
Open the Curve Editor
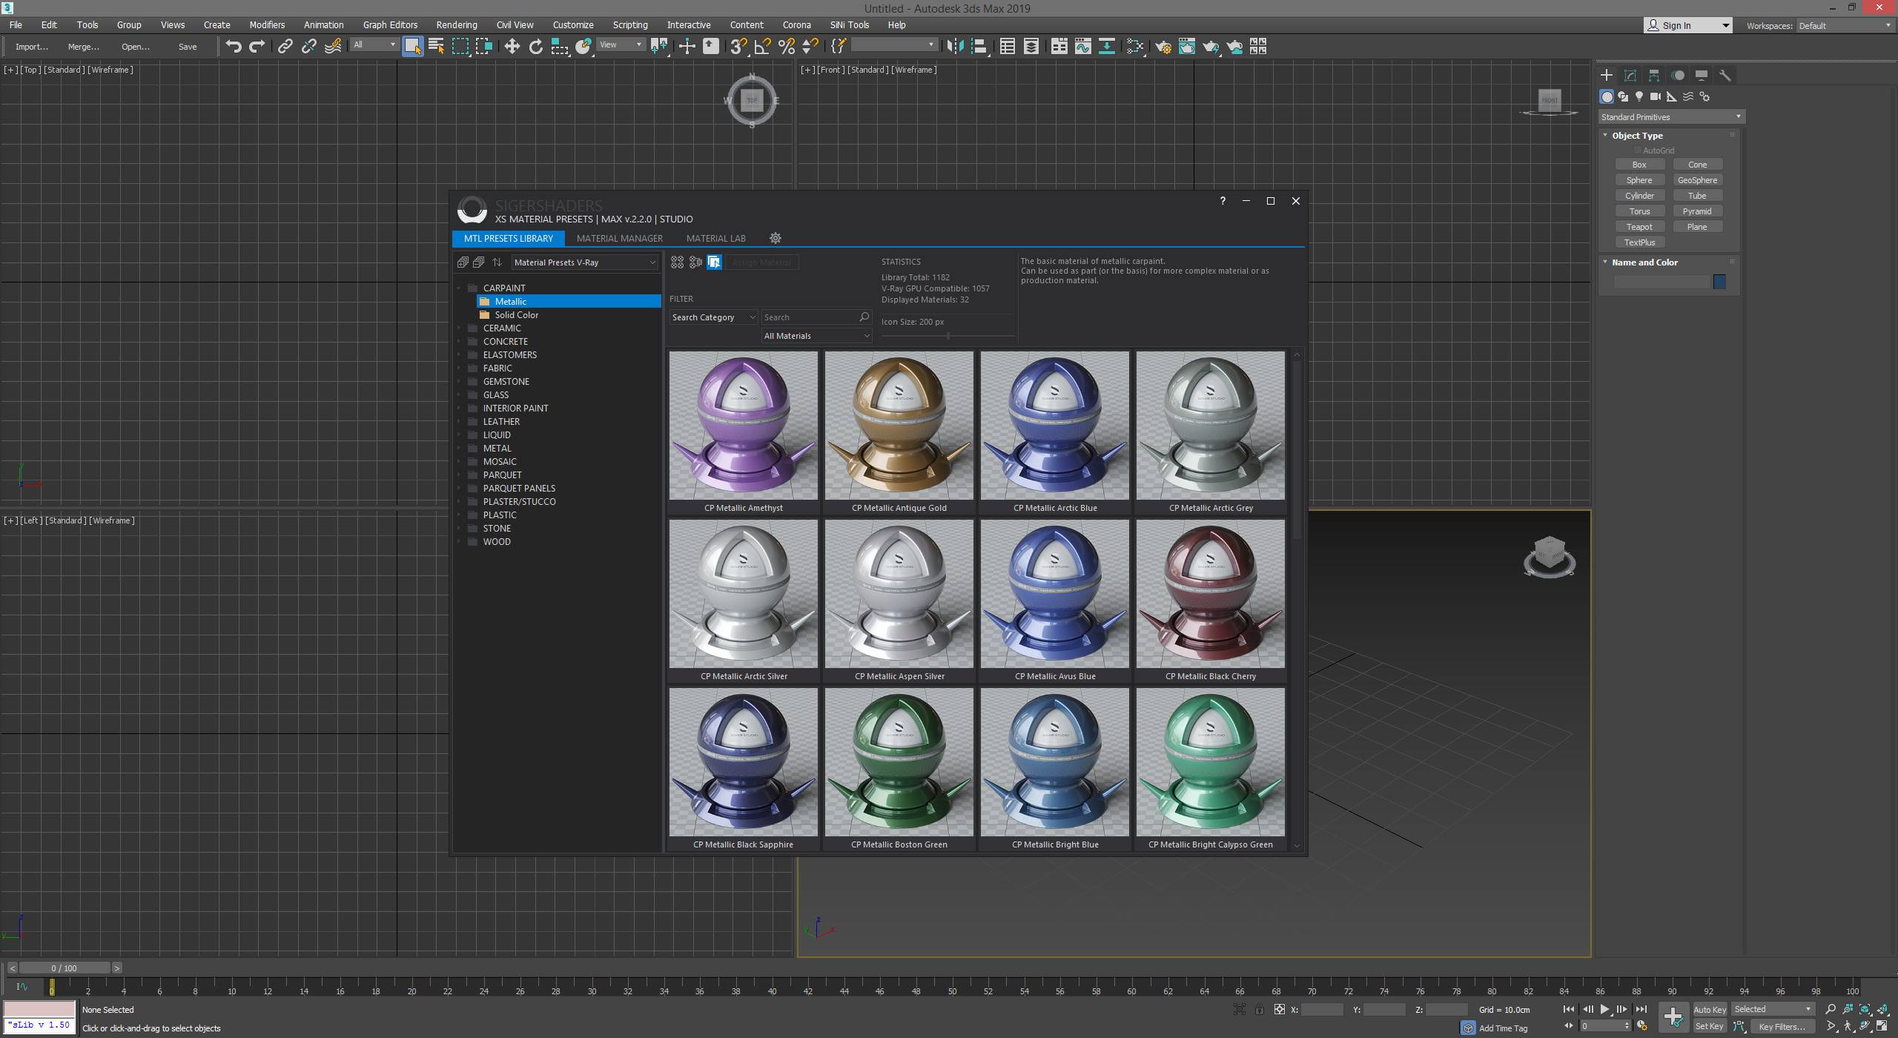tap(1082, 47)
